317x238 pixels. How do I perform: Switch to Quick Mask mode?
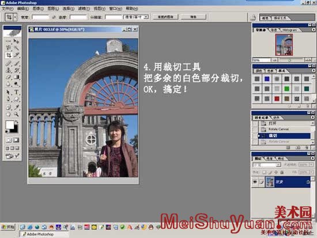click(16, 140)
